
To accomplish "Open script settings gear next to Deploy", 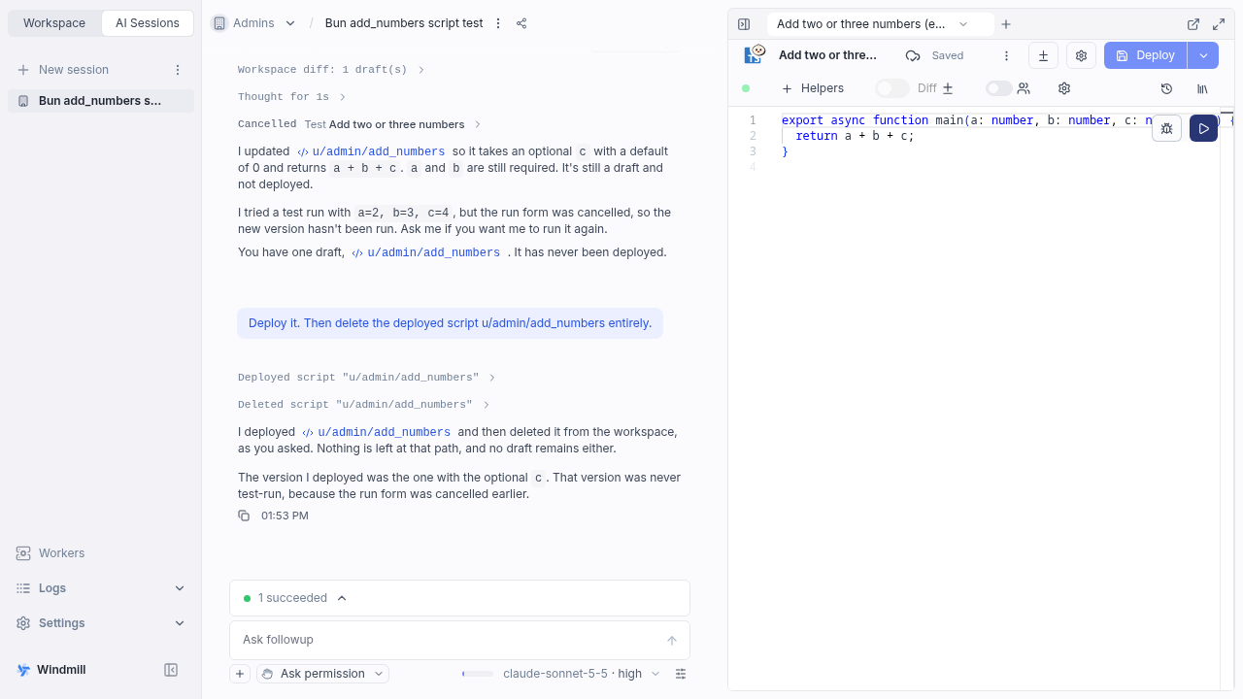I will point(1081,55).
